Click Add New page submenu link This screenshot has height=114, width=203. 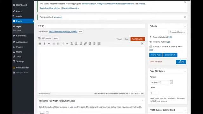coord(17,30)
